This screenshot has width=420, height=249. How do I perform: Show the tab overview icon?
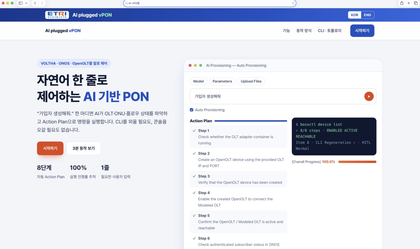[x=415, y=3]
